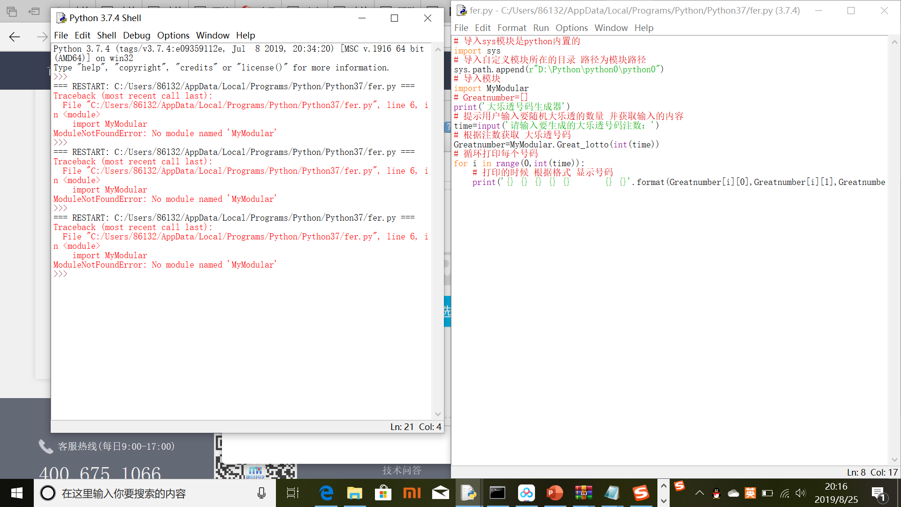This screenshot has height=507, width=901.
Task: Click 'import sys' line in editor
Action: (x=477, y=51)
